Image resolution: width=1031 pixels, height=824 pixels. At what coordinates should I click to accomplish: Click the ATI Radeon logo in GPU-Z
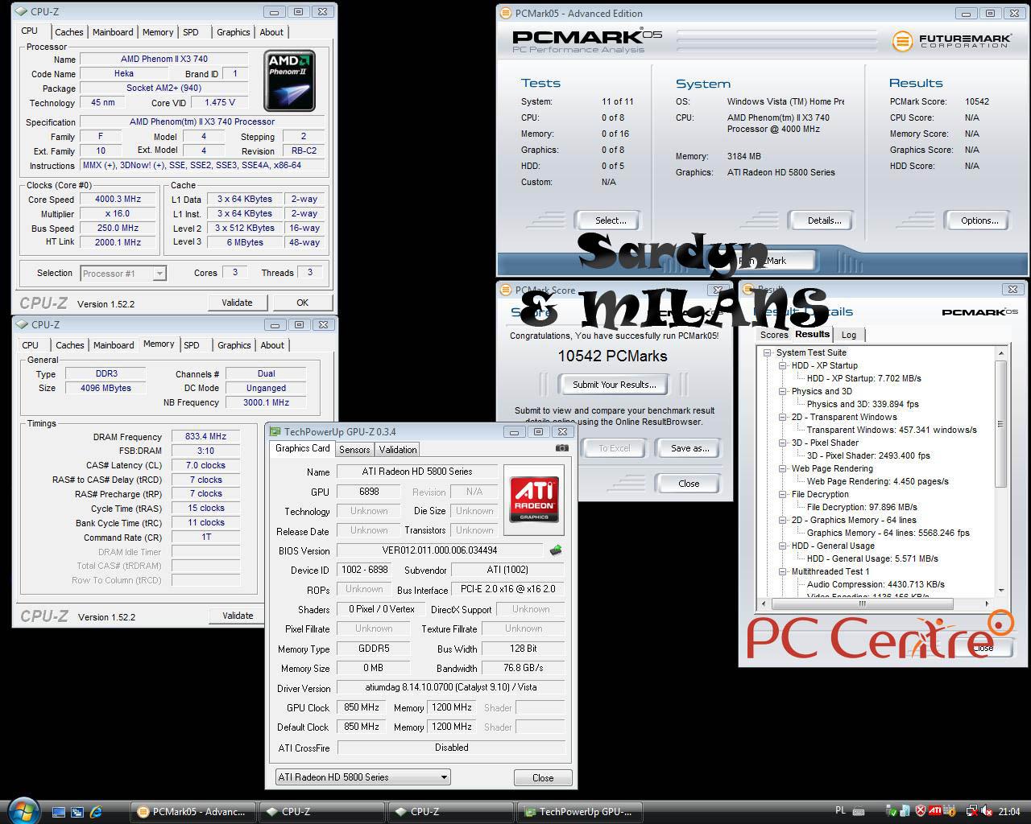click(534, 498)
